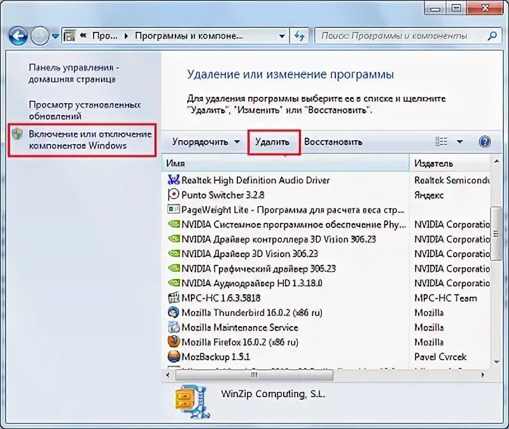Select NVIDIA Аудиодрайвер HD 1.3.18.0 text

click(251, 283)
